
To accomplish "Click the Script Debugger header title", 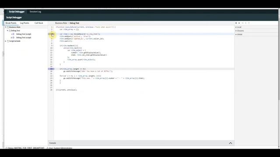I will click(14, 17).
